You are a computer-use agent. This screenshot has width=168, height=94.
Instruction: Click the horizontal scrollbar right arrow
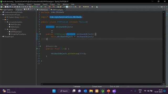161,84
